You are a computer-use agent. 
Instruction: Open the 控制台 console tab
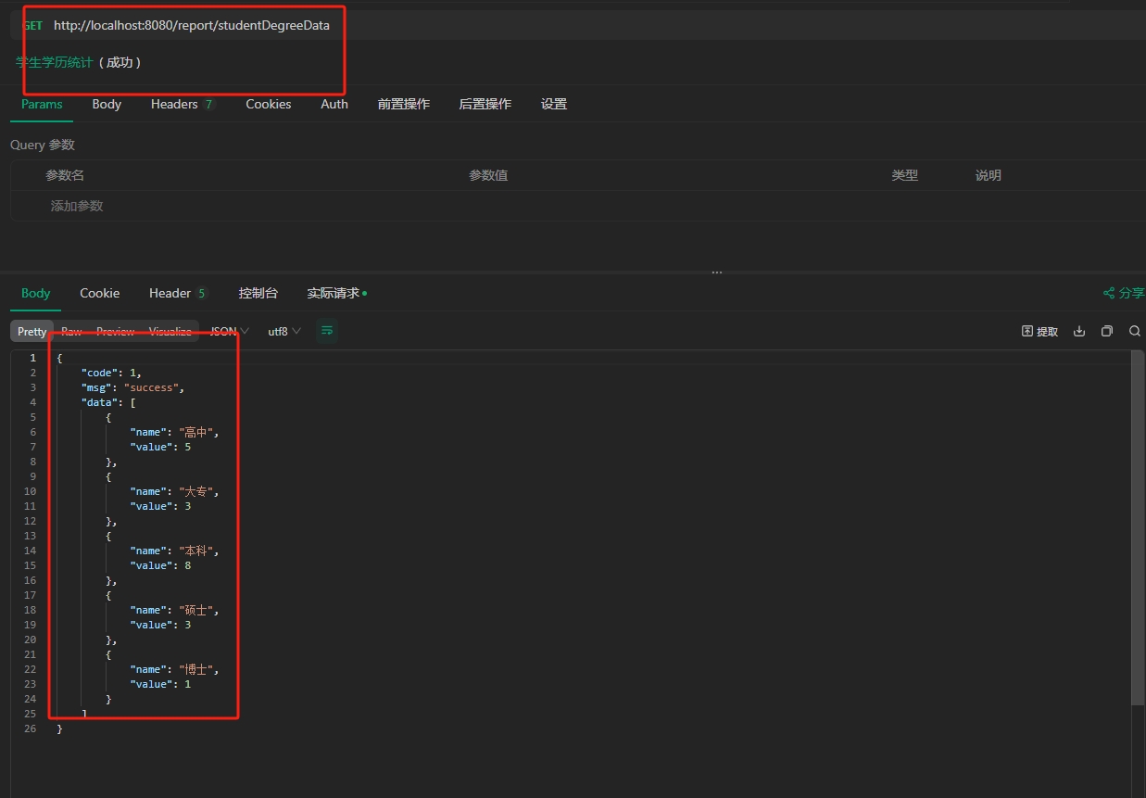click(x=258, y=293)
